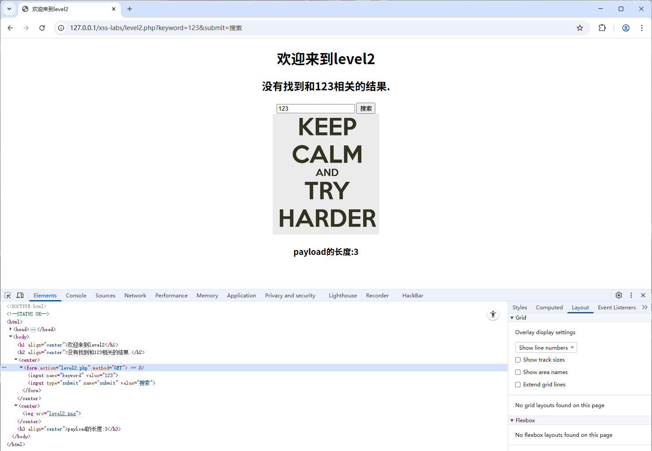Enable Show track sizes checkbox

pyautogui.click(x=518, y=360)
